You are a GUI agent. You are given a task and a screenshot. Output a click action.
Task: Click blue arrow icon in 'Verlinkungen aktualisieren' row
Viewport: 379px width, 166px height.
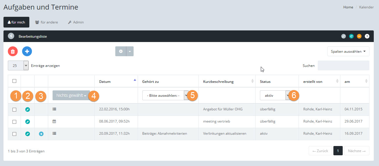[x=41, y=134]
